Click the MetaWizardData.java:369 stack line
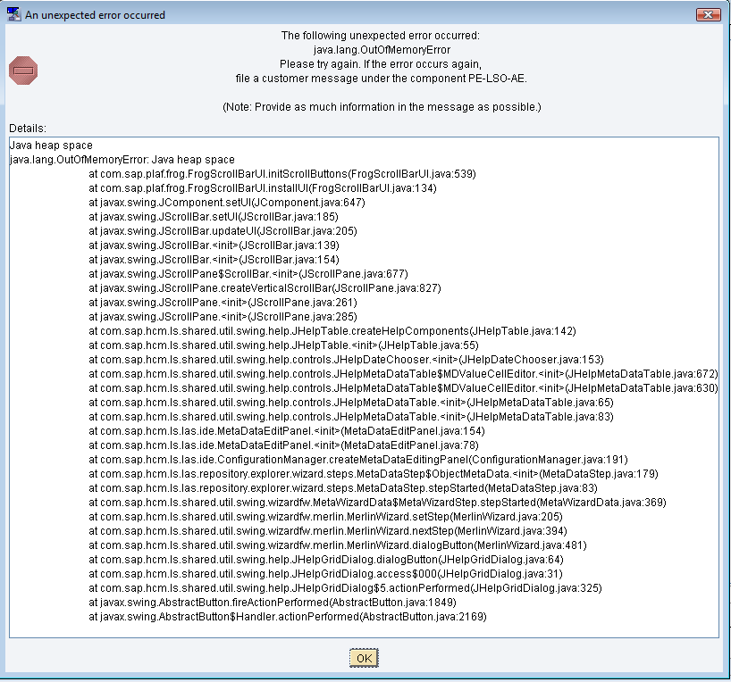The width and height of the screenshot is (731, 682). pyautogui.click(x=377, y=503)
